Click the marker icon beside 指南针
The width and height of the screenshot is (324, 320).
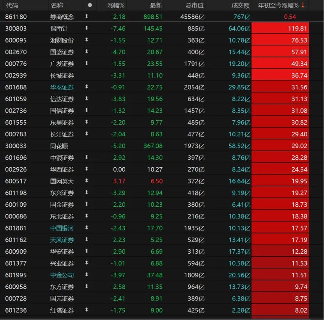[87, 28]
